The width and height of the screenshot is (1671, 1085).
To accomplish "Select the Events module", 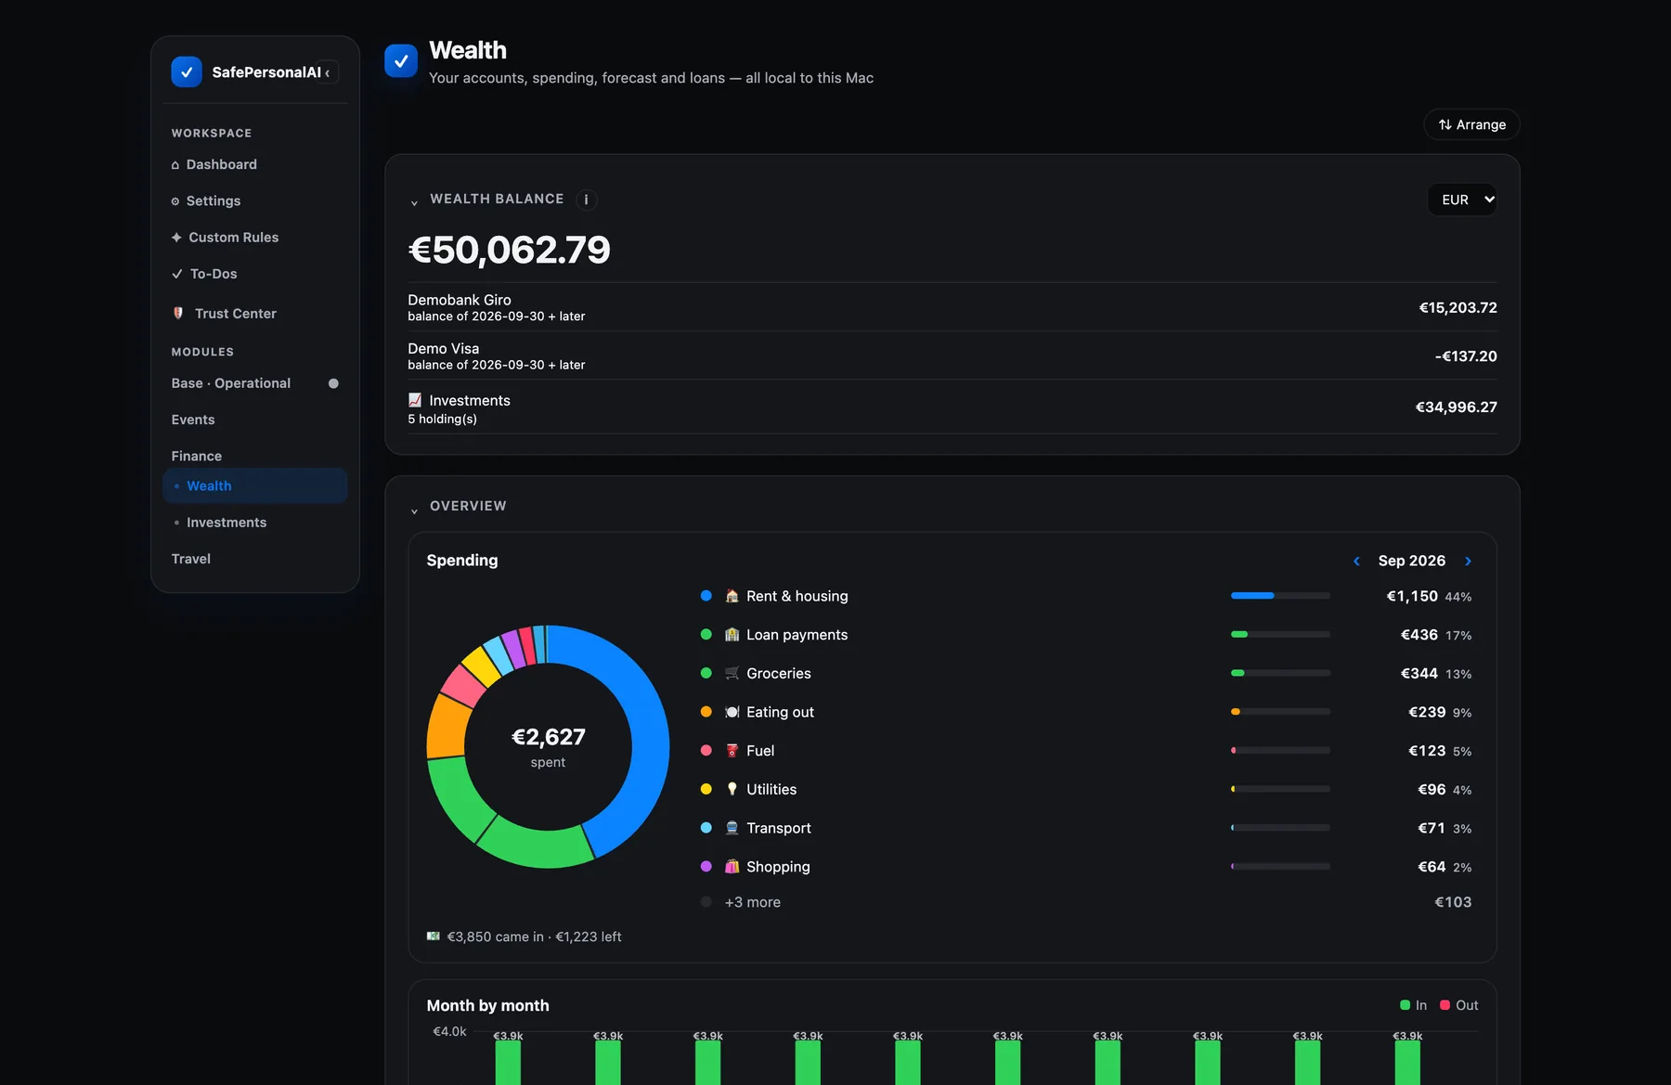I will point(254,420).
